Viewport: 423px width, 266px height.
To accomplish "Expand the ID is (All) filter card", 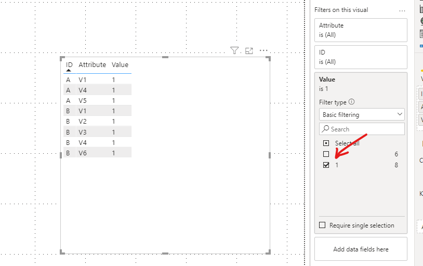I will (361, 57).
